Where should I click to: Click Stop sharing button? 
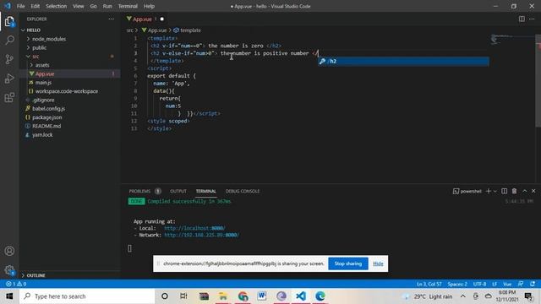point(348,263)
